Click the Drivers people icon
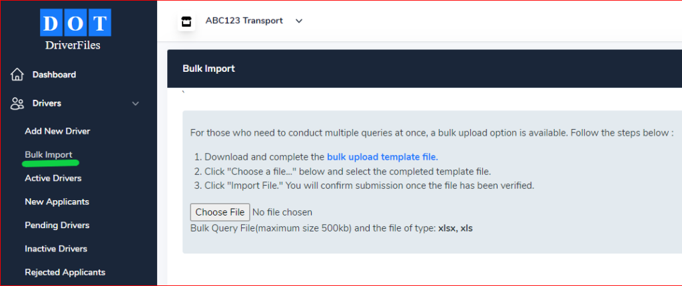Image resolution: width=682 pixels, height=286 pixels. 18,103
